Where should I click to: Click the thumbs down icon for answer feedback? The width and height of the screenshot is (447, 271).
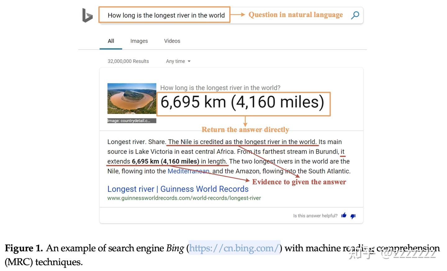(x=353, y=216)
